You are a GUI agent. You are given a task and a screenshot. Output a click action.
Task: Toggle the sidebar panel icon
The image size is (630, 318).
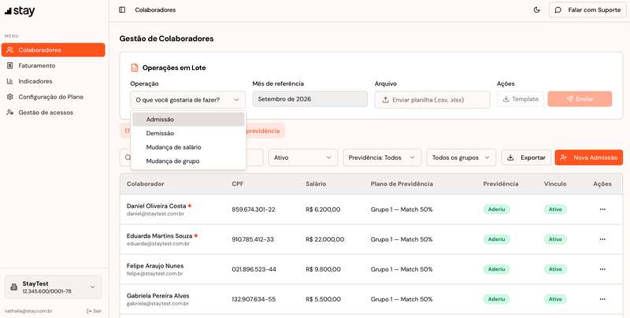122,9
